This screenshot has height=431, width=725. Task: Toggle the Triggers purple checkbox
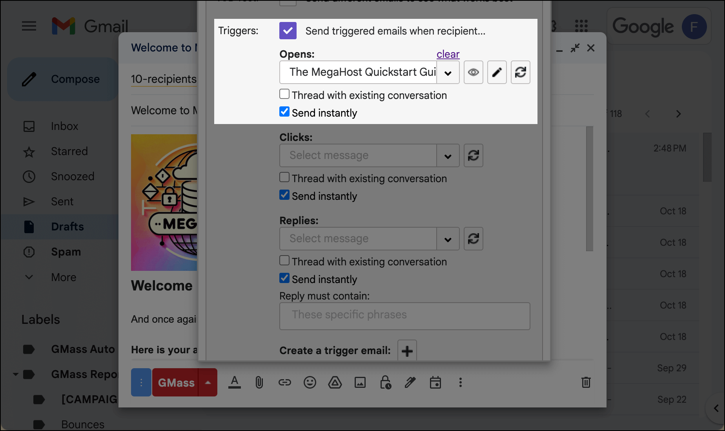point(288,31)
